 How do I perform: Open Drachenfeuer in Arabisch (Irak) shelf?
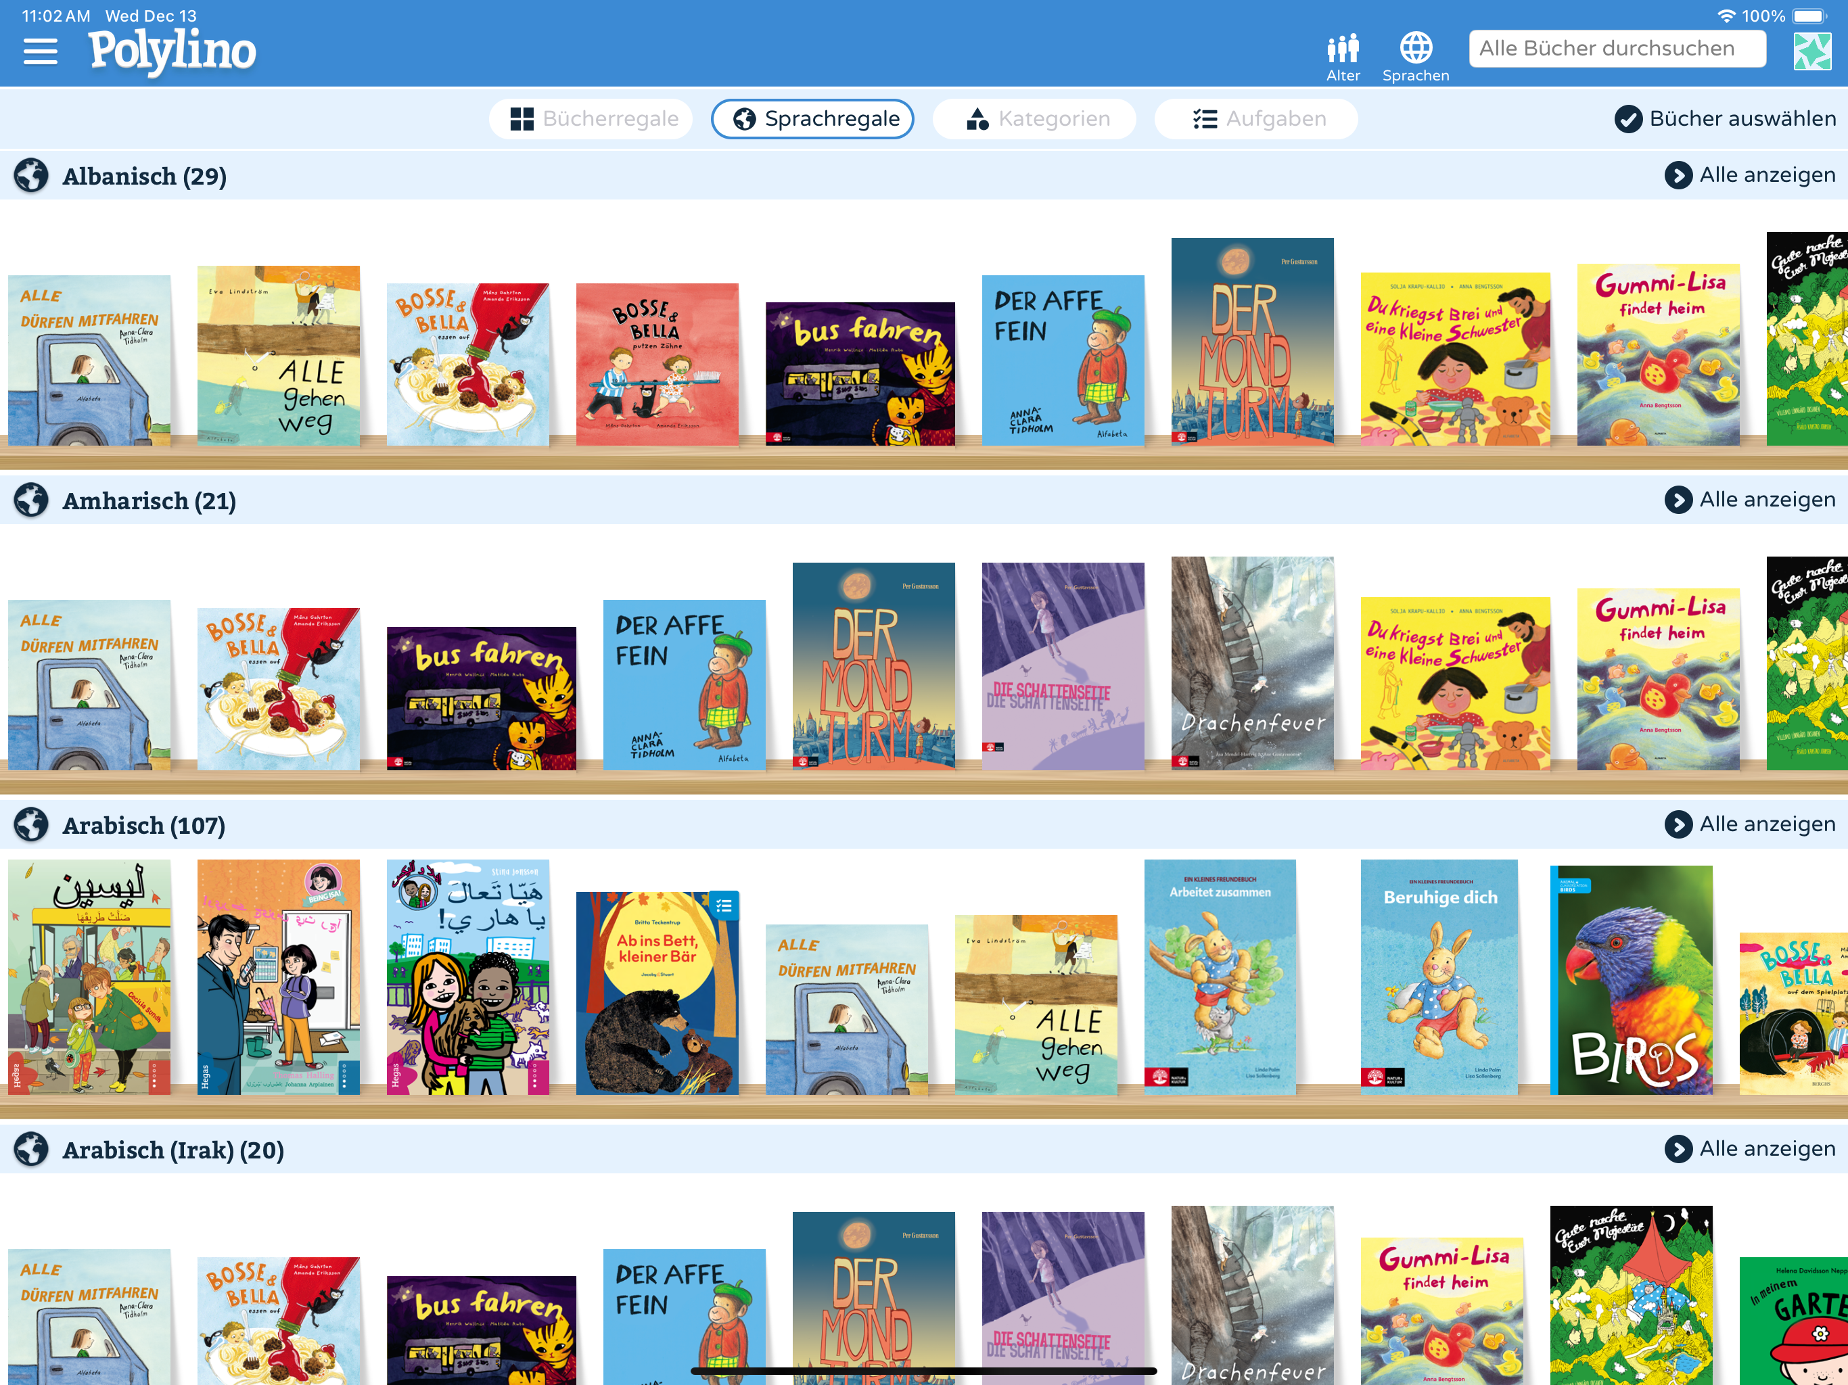click(1252, 1295)
